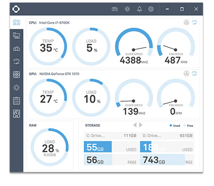This screenshot has height=186, width=214.
Task: Open the gamepad Games section
Action: tap(17, 49)
